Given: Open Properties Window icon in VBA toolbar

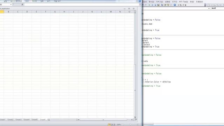Looking at the screenshot, I should pos(165,5).
